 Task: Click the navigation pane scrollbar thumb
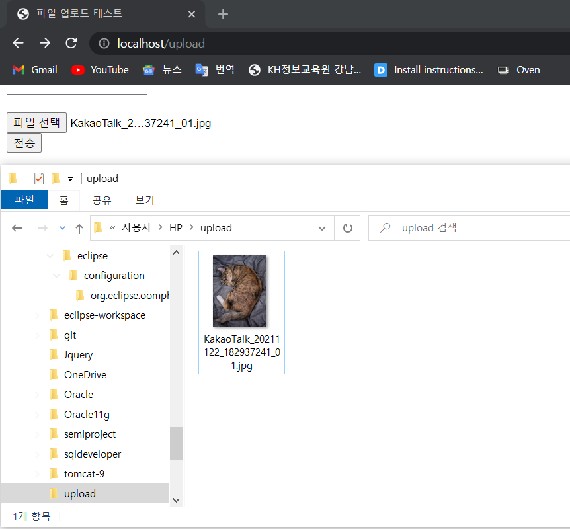click(x=177, y=444)
